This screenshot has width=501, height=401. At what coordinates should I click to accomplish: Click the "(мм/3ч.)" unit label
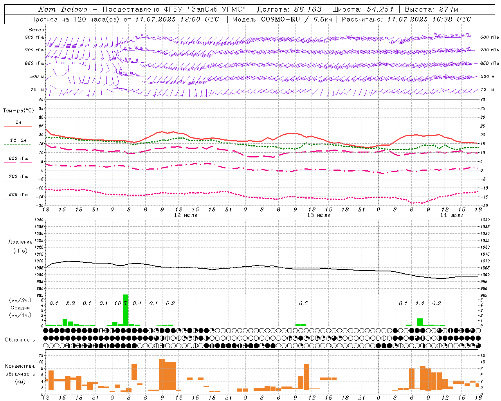tap(20, 300)
